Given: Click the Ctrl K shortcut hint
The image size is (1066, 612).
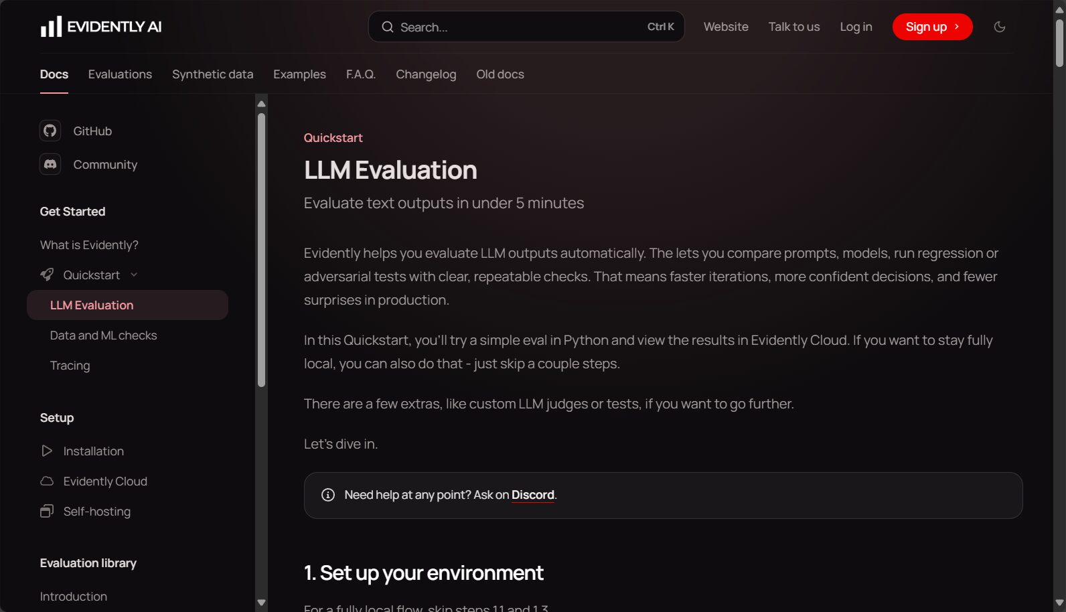Looking at the screenshot, I should [x=660, y=27].
